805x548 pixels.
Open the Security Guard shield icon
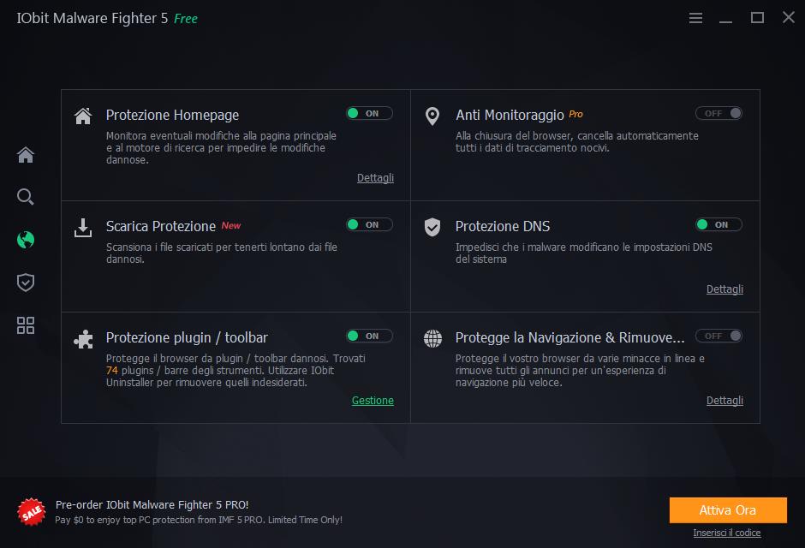[x=26, y=283]
